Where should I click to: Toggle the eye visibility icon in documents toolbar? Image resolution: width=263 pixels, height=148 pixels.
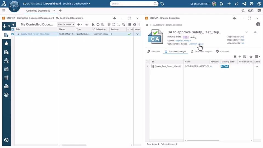pos(87,24)
